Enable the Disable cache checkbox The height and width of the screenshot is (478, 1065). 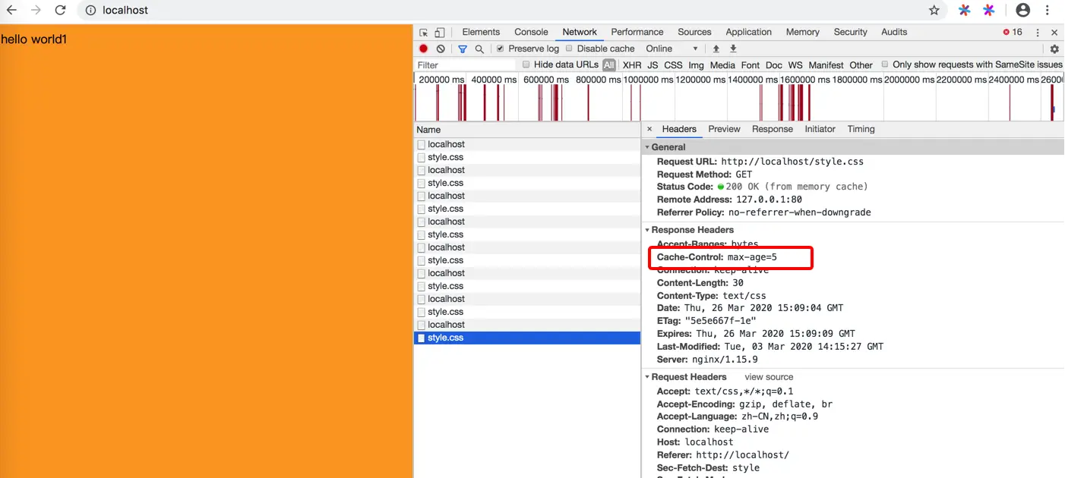pyautogui.click(x=569, y=49)
